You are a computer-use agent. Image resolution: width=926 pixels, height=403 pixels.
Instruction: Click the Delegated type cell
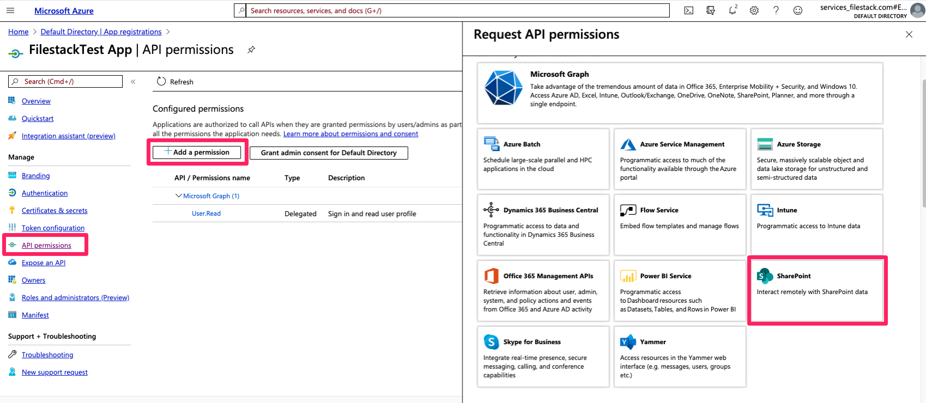pos(300,214)
